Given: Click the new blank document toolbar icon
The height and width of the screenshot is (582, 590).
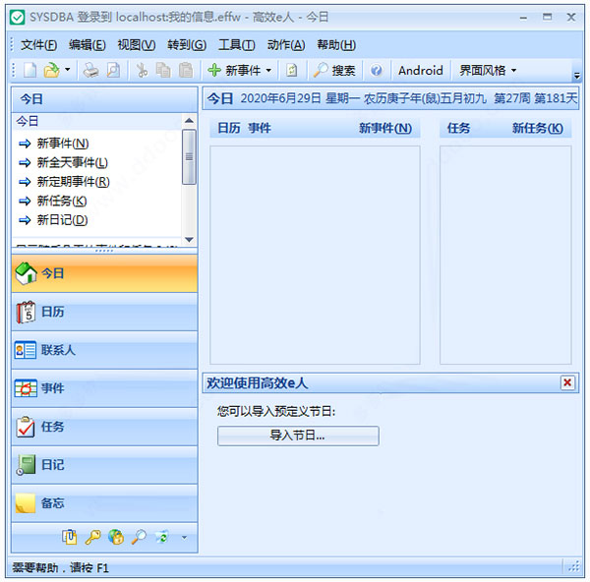Looking at the screenshot, I should pyautogui.click(x=29, y=71).
